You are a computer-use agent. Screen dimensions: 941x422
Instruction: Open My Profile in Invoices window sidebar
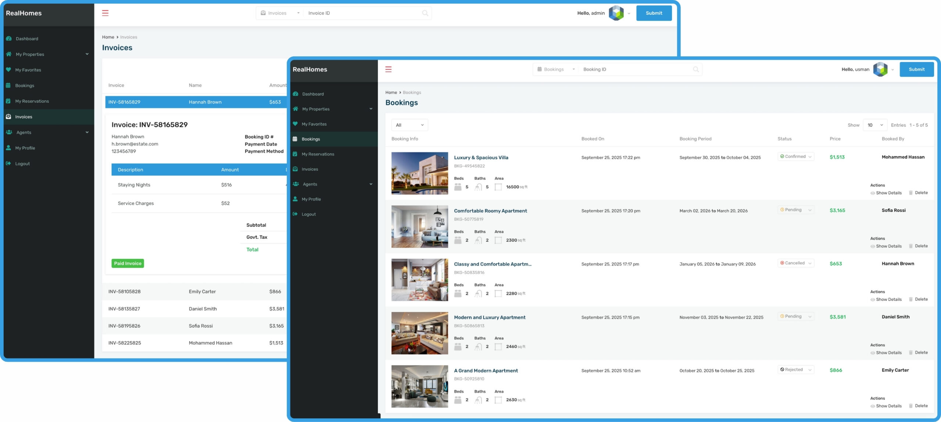click(x=25, y=148)
